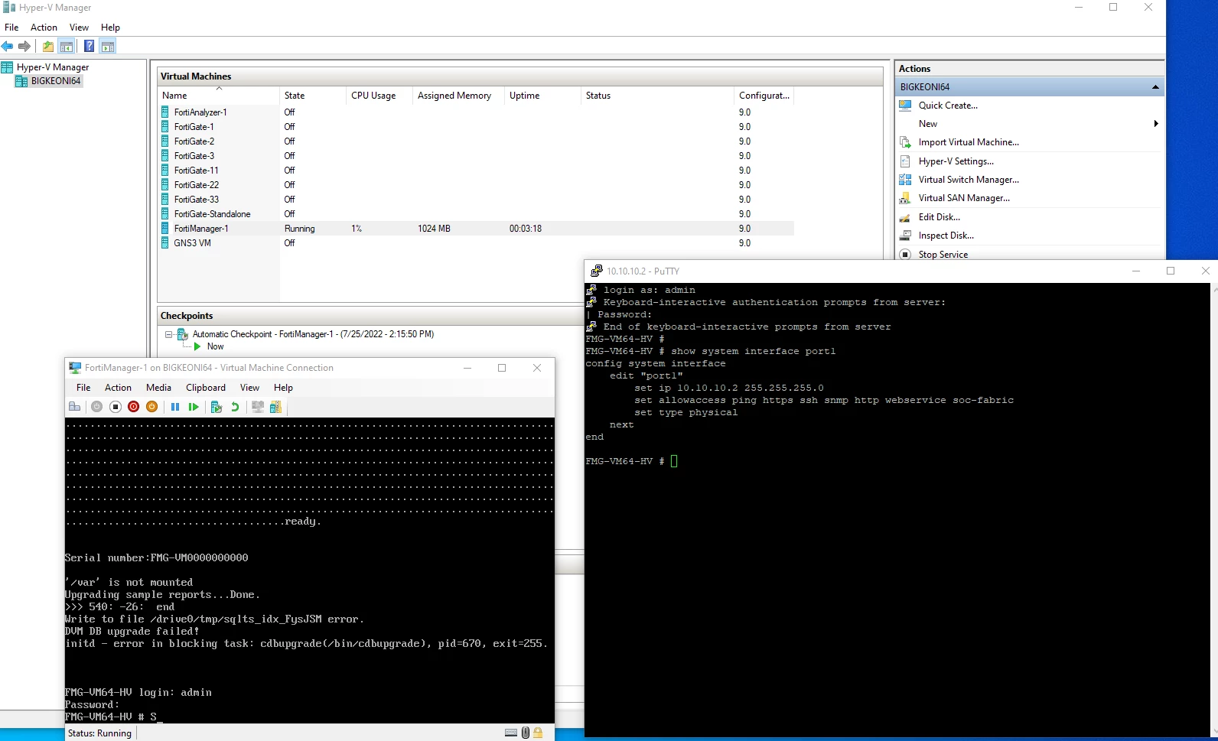Click the greyed Enhanced Session toolbar icon
This screenshot has width=1218, height=741.
[258, 407]
